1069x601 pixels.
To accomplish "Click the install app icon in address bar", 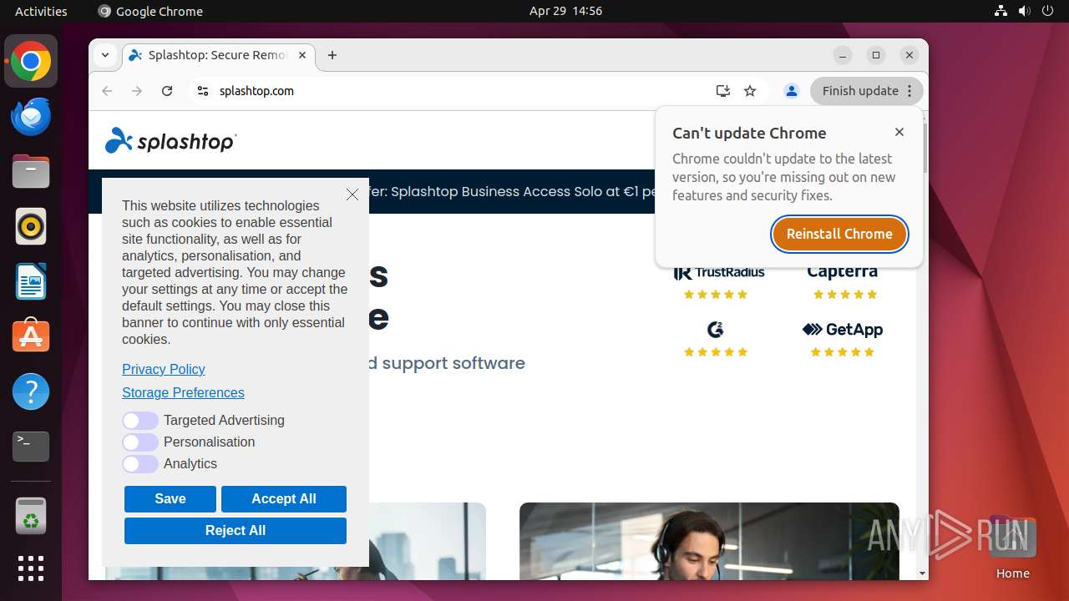I will (x=723, y=91).
